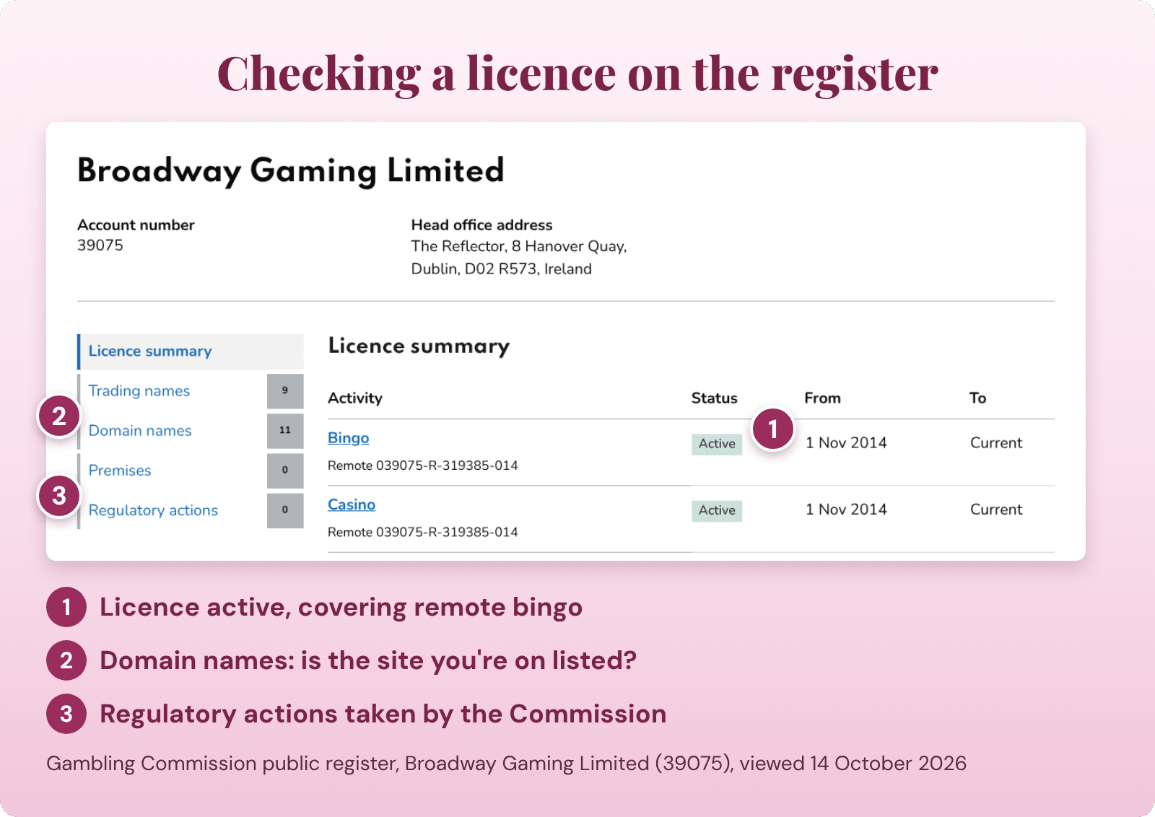Image resolution: width=1155 pixels, height=817 pixels.
Task: Click the From column header
Action: 823,398
